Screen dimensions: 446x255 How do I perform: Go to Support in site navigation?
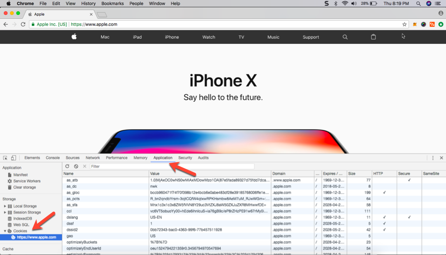[311, 37]
